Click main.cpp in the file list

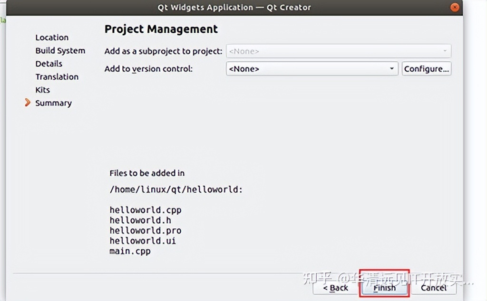[x=130, y=251]
